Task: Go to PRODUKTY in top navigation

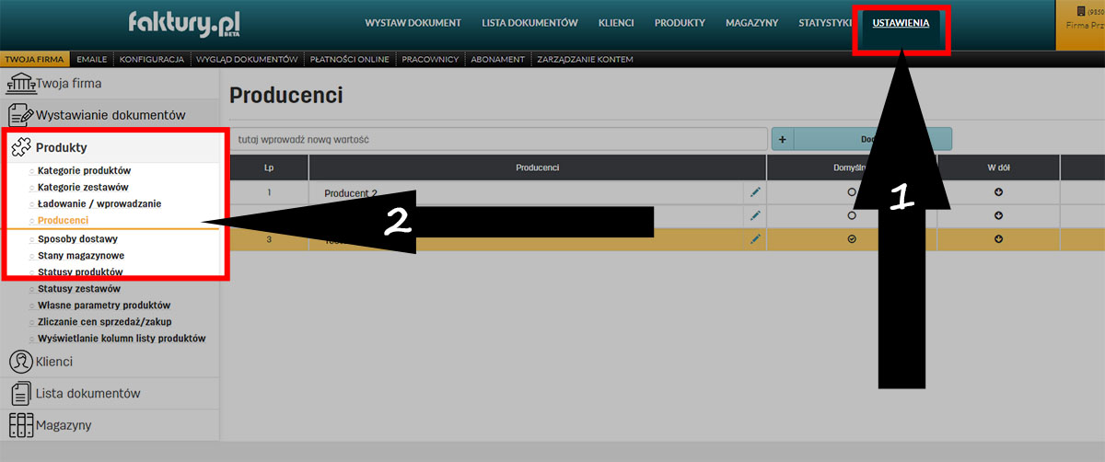Action: click(x=680, y=23)
